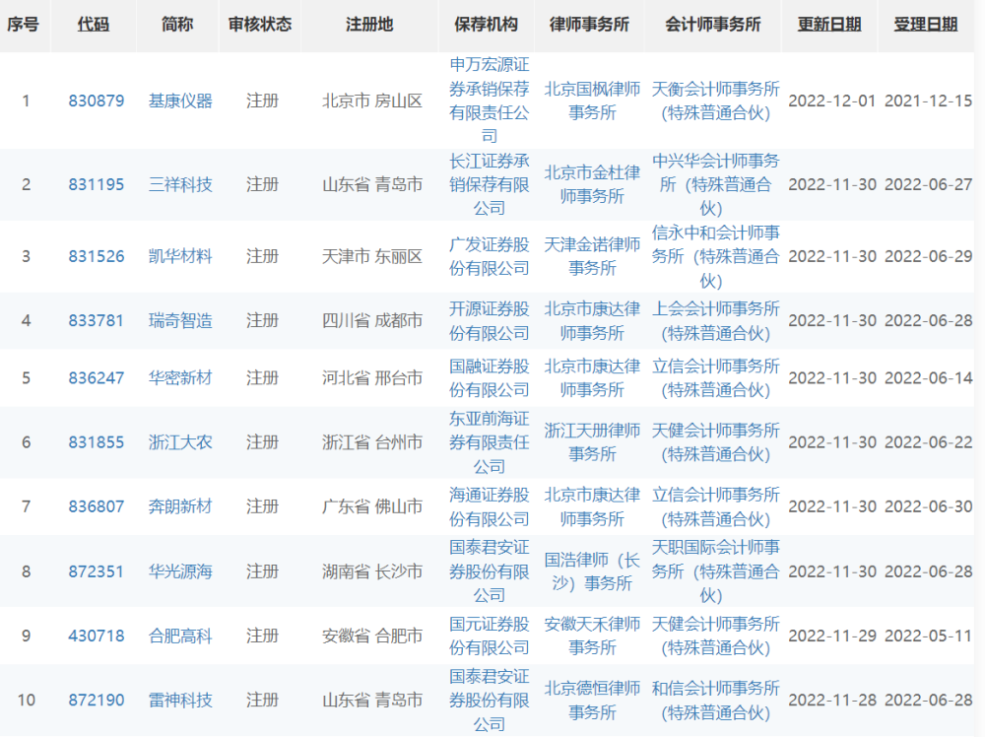Click accounting firm 中兴华会计师事务所

[x=715, y=184]
